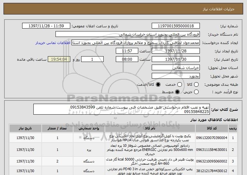
Task: Click the unit cell پره in row 2
Action: click(x=89, y=150)
